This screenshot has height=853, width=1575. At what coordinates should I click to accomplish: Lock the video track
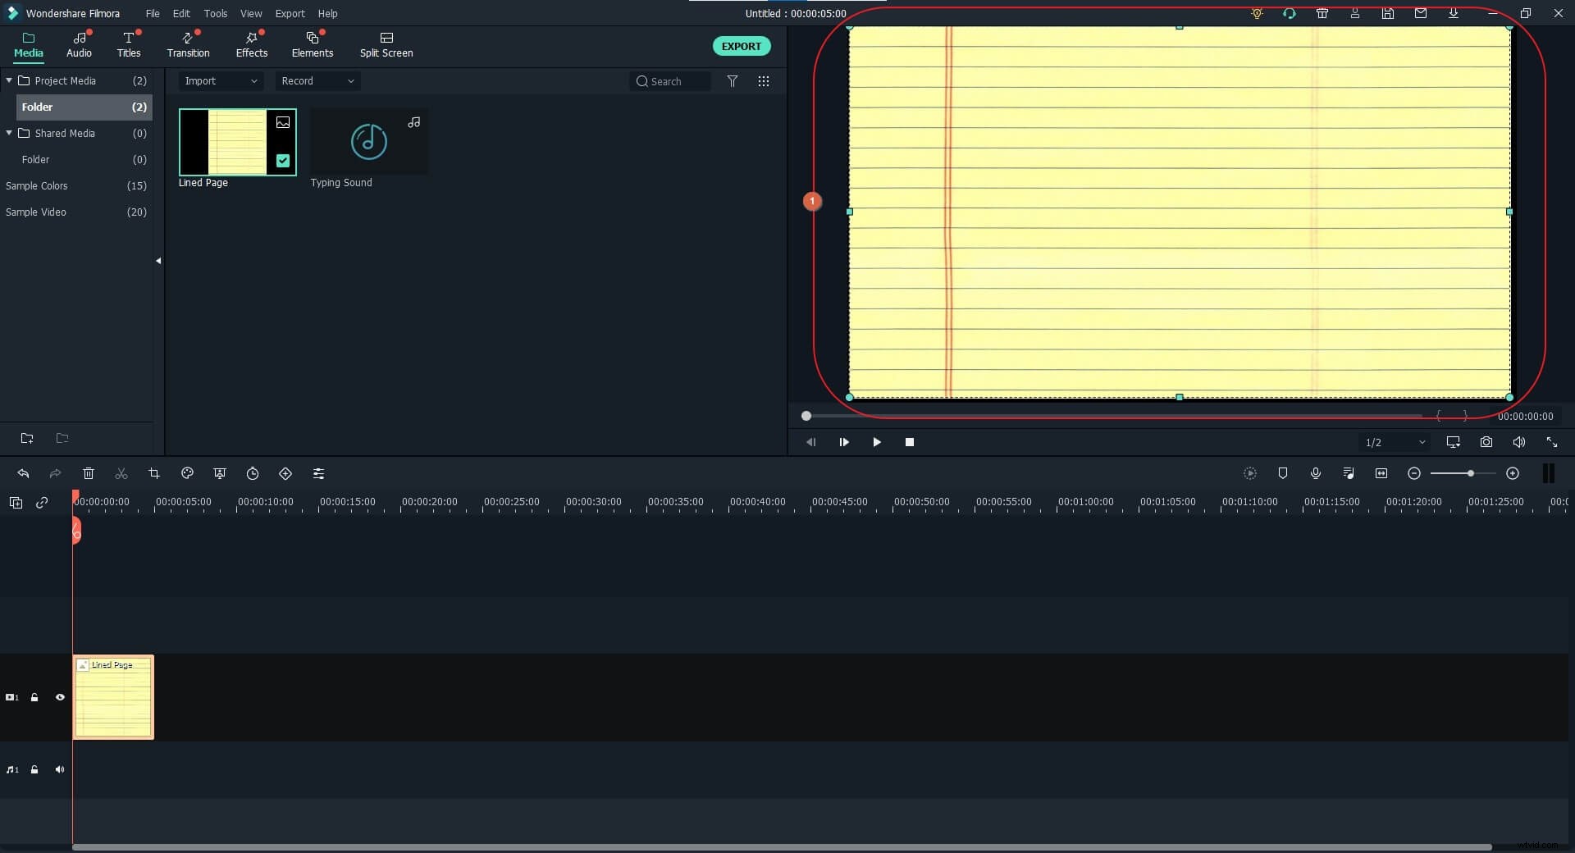pos(34,697)
